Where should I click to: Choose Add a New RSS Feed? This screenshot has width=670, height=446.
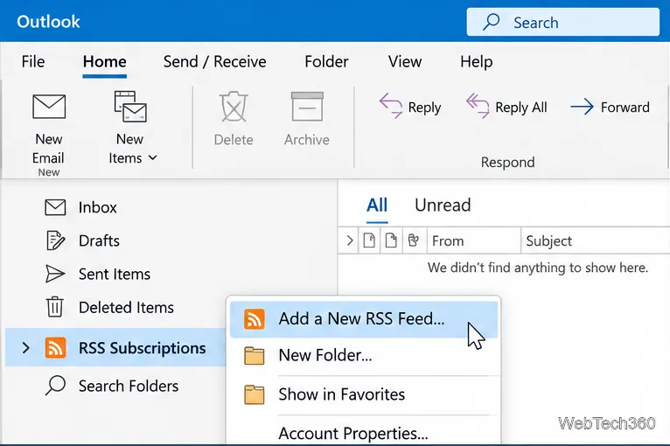click(x=364, y=319)
